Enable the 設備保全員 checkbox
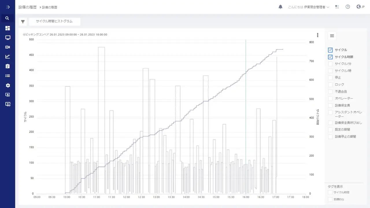Screen dimensions: 370x208 (330, 105)
